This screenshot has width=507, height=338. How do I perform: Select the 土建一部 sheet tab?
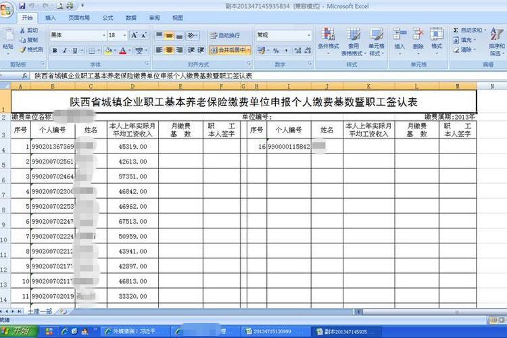[x=40, y=311]
